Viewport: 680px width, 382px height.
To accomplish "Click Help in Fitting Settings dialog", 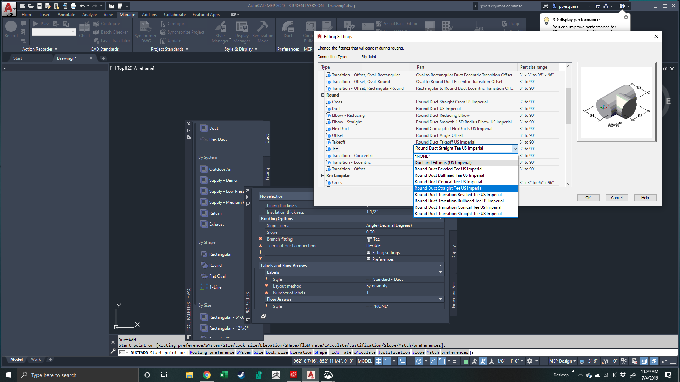I will point(645,198).
